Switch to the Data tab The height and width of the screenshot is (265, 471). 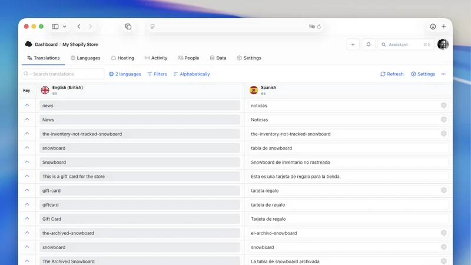[218, 58]
